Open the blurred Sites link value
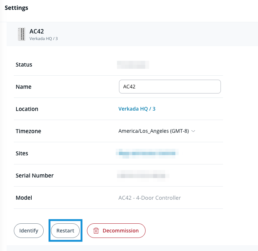The image size is (258, 251). 147,154
